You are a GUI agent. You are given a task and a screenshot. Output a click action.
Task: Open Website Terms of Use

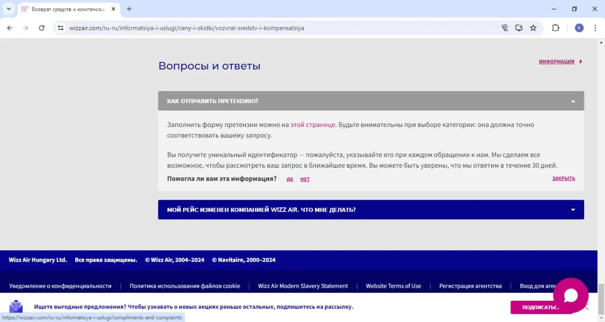[x=393, y=286]
